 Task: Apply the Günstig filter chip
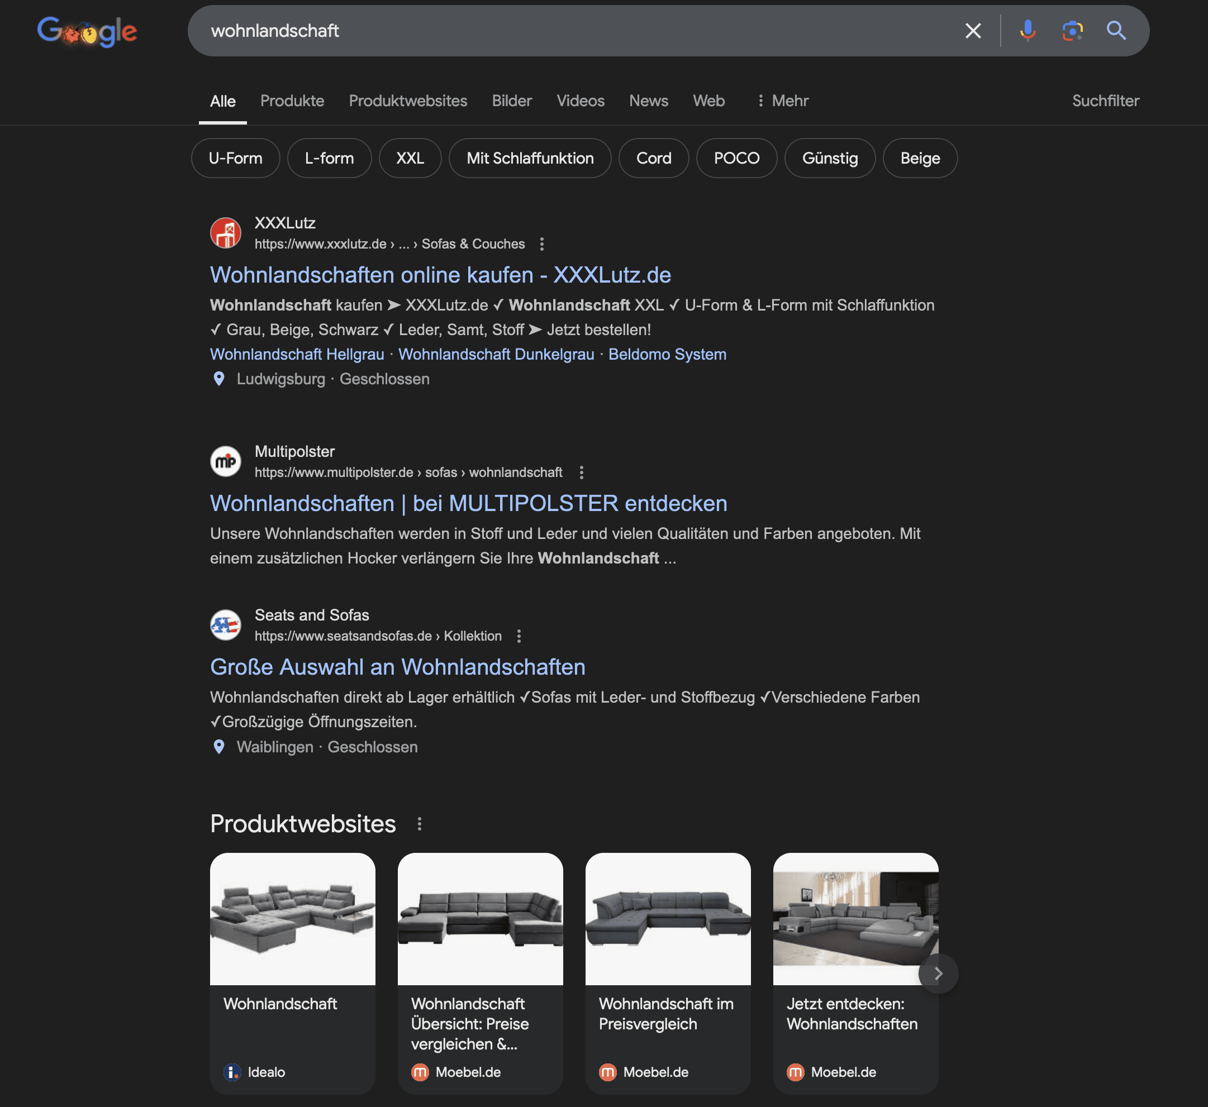click(830, 158)
